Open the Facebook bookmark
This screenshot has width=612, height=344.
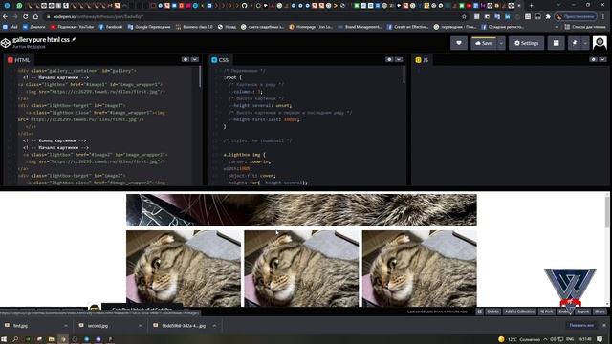click(x=111, y=27)
